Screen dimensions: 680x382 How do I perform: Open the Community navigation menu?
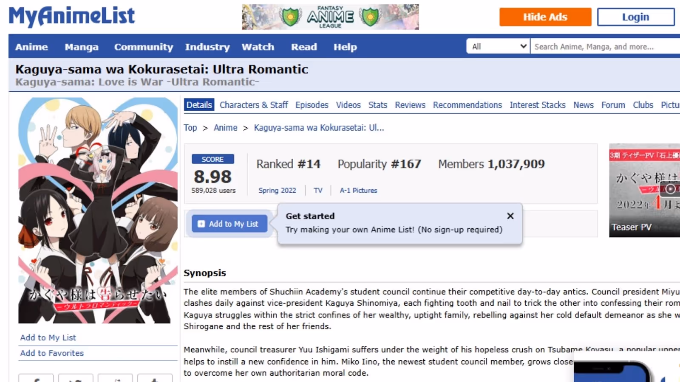tap(144, 47)
